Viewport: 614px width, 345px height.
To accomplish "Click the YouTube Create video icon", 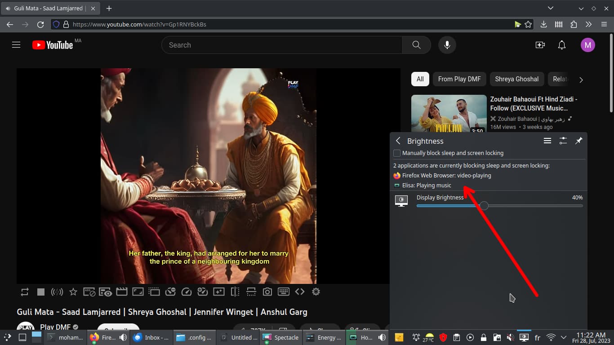I will pyautogui.click(x=540, y=45).
